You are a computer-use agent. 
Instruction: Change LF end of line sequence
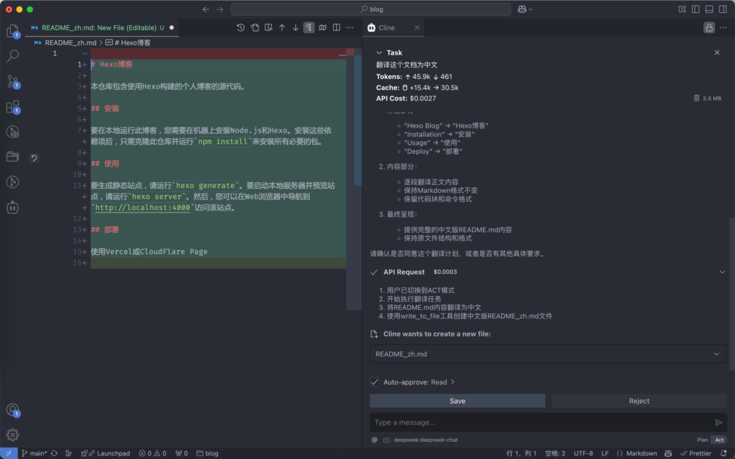tap(604, 453)
